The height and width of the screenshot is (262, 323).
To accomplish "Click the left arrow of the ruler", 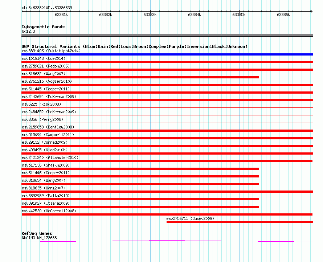I will click(23, 12).
